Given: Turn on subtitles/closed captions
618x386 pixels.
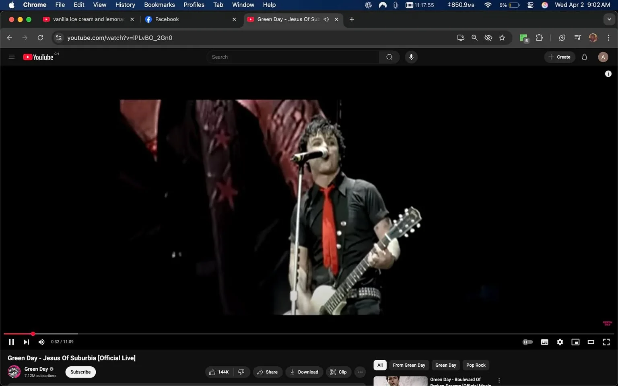Looking at the screenshot, I should 544,342.
